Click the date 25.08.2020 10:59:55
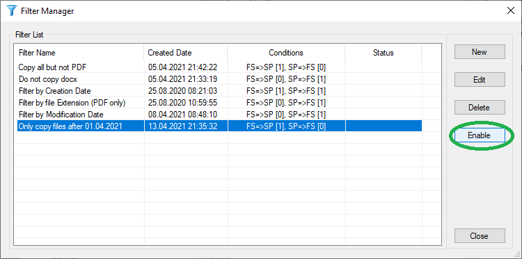Image resolution: width=522 pixels, height=259 pixels. coord(183,103)
